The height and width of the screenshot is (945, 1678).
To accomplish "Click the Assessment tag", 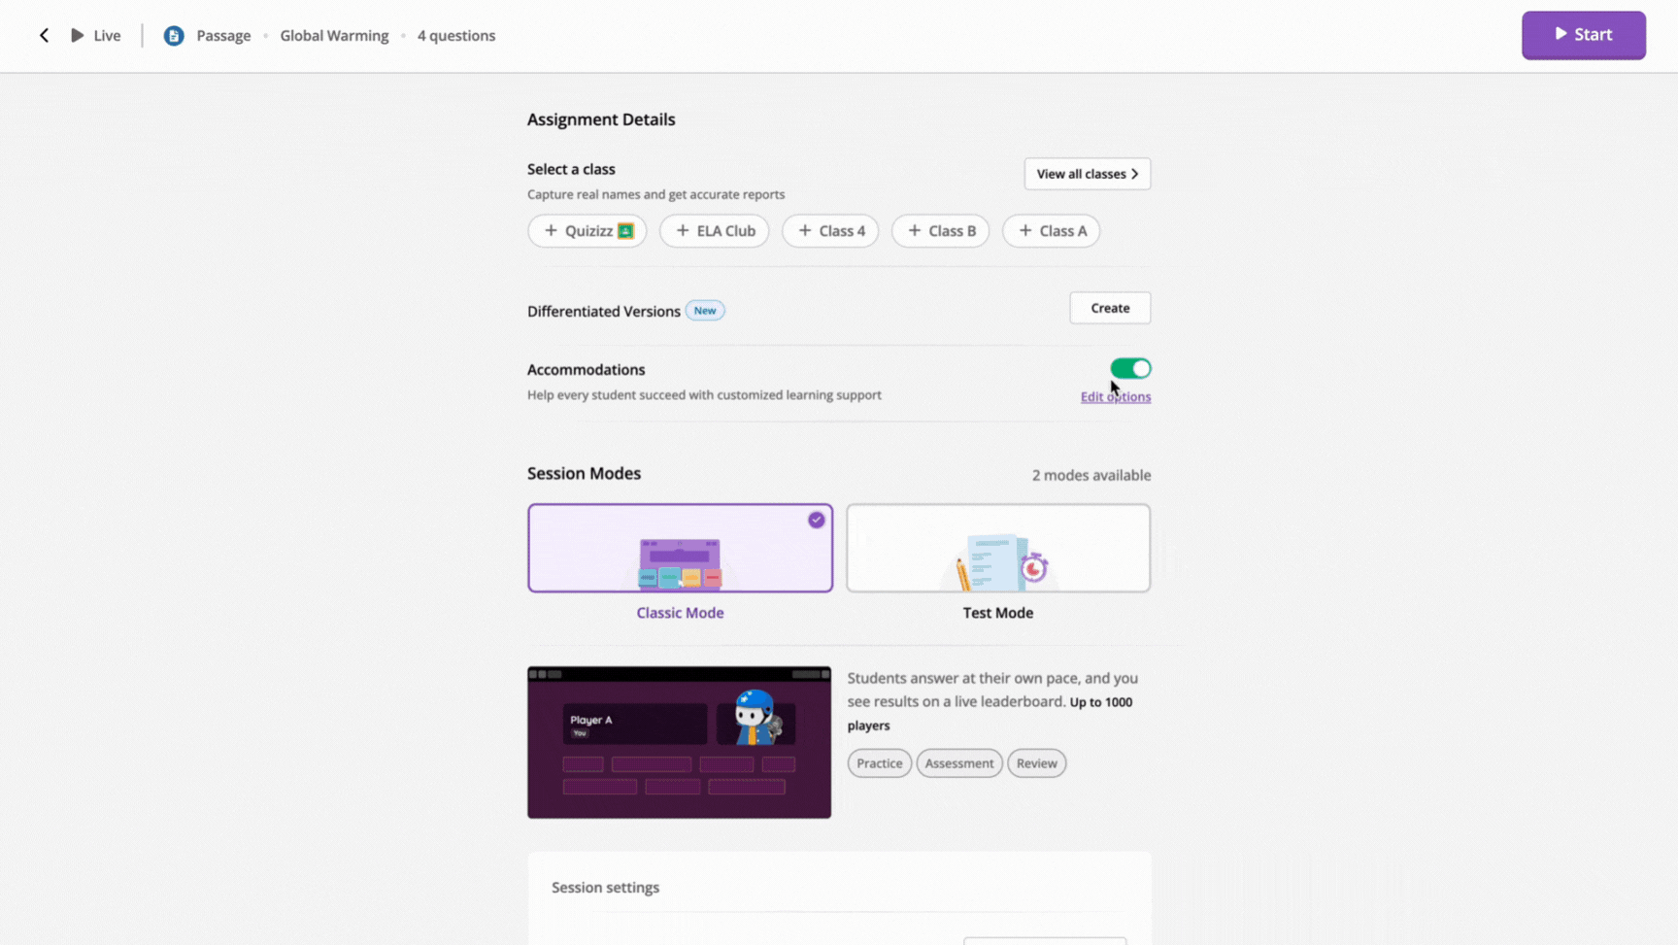I will point(959,763).
